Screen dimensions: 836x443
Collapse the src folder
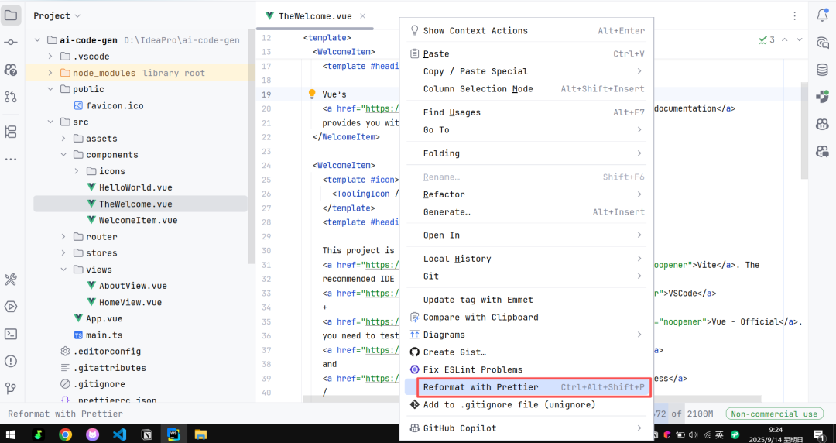50,122
